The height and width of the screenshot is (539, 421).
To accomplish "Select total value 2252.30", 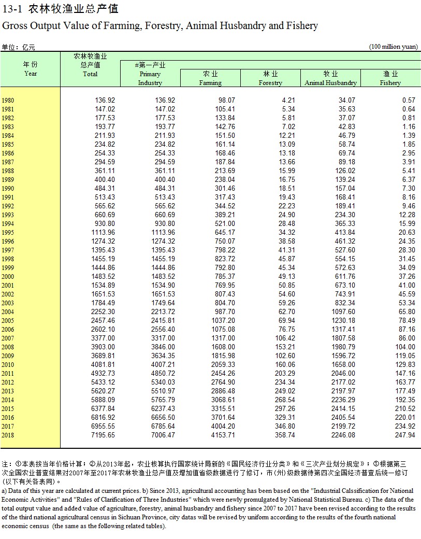I will coord(103,311).
